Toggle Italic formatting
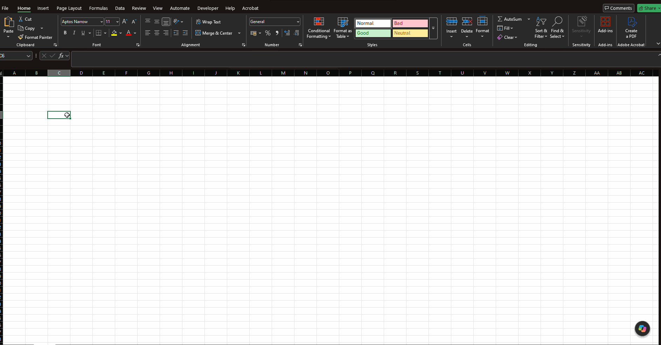 click(74, 33)
